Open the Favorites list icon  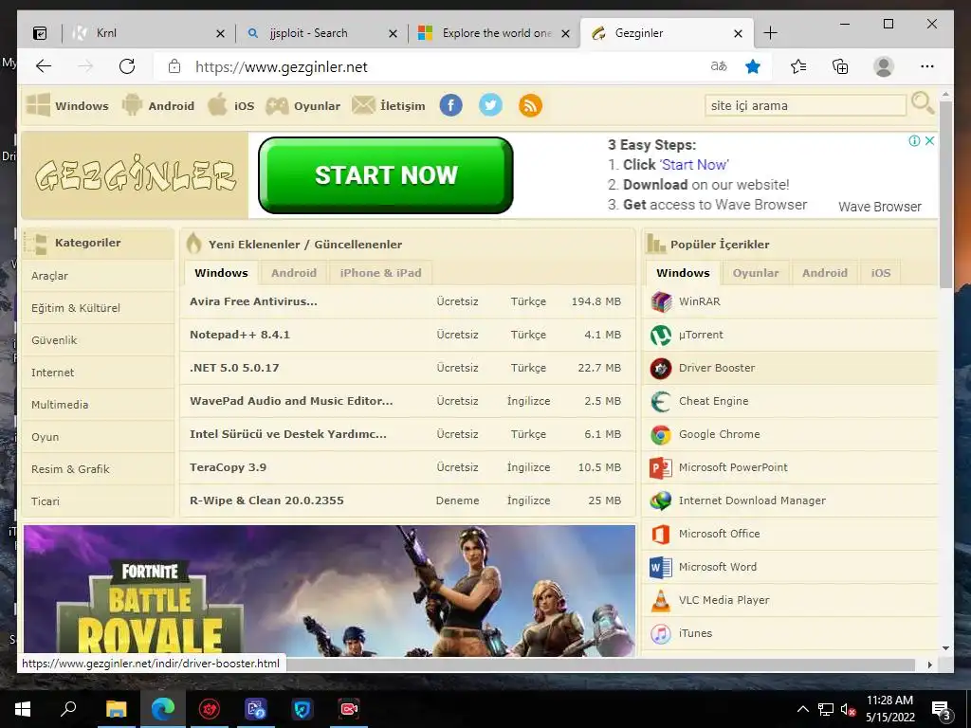[x=798, y=66]
